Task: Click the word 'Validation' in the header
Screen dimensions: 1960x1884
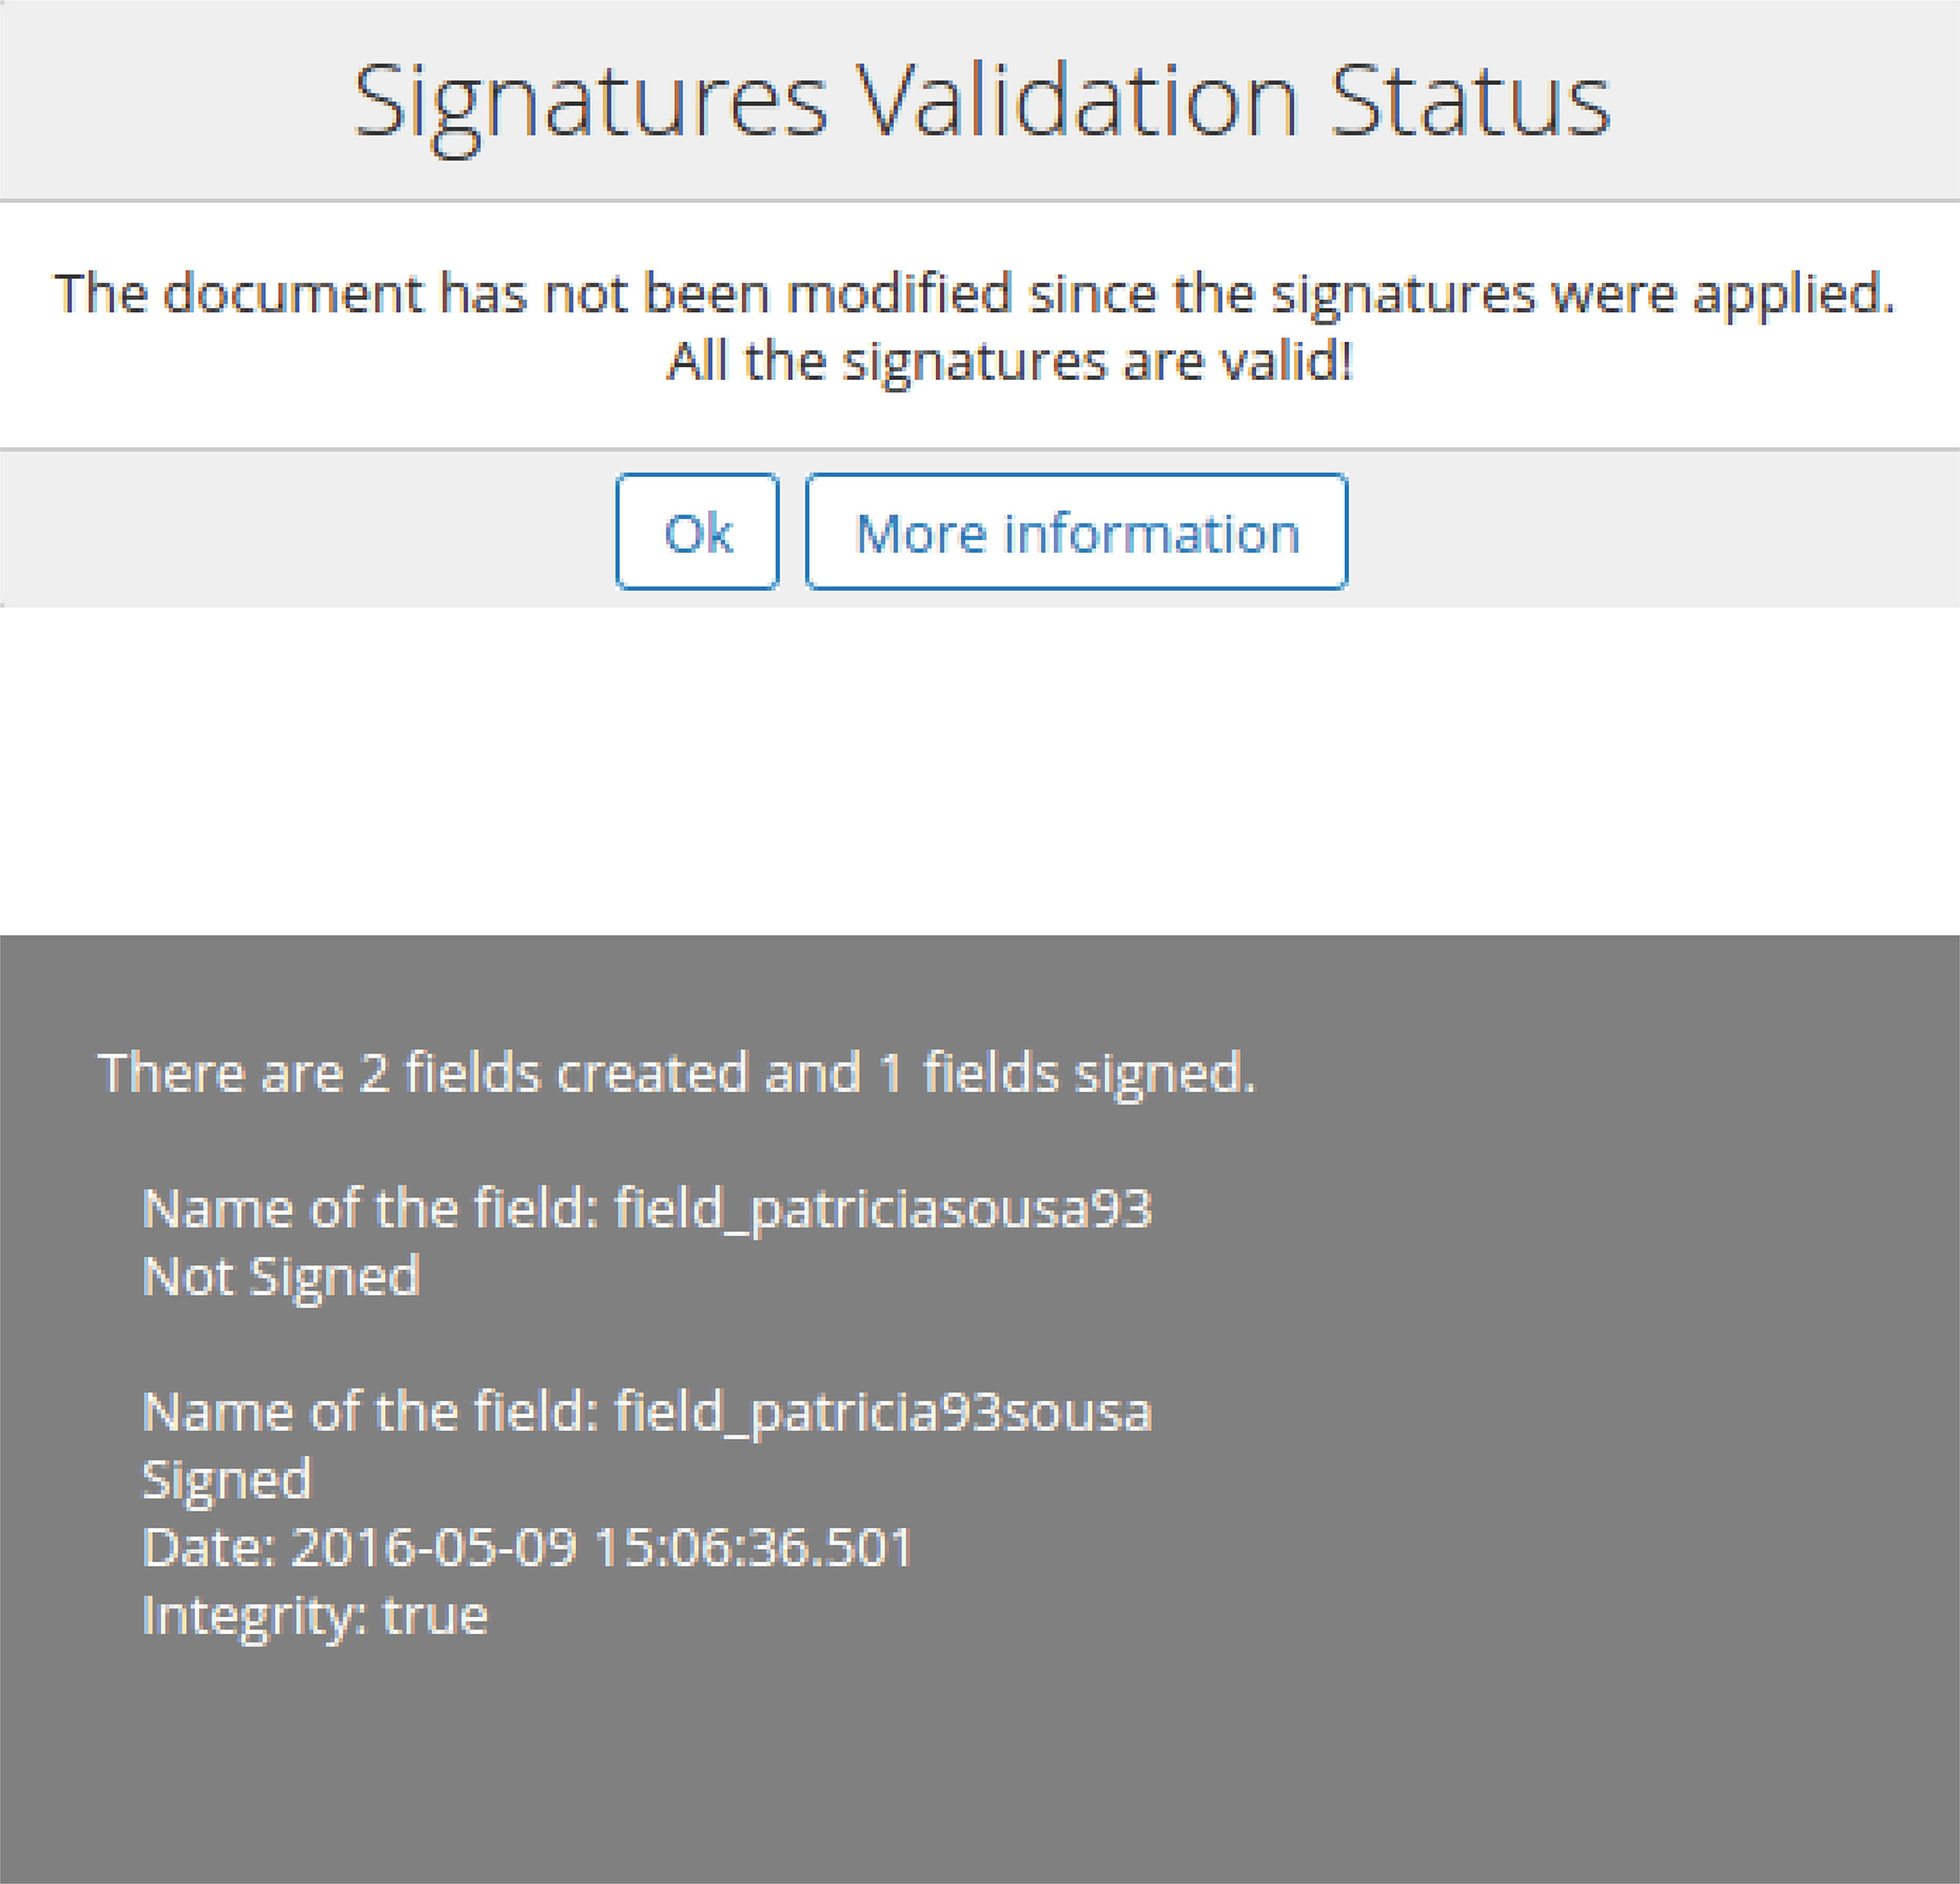Action: tap(1079, 102)
